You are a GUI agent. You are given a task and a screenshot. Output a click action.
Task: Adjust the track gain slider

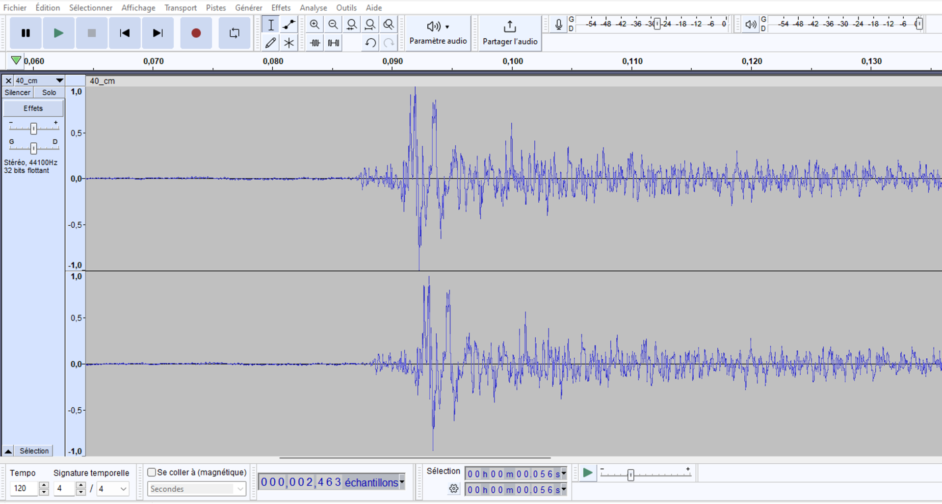33,128
